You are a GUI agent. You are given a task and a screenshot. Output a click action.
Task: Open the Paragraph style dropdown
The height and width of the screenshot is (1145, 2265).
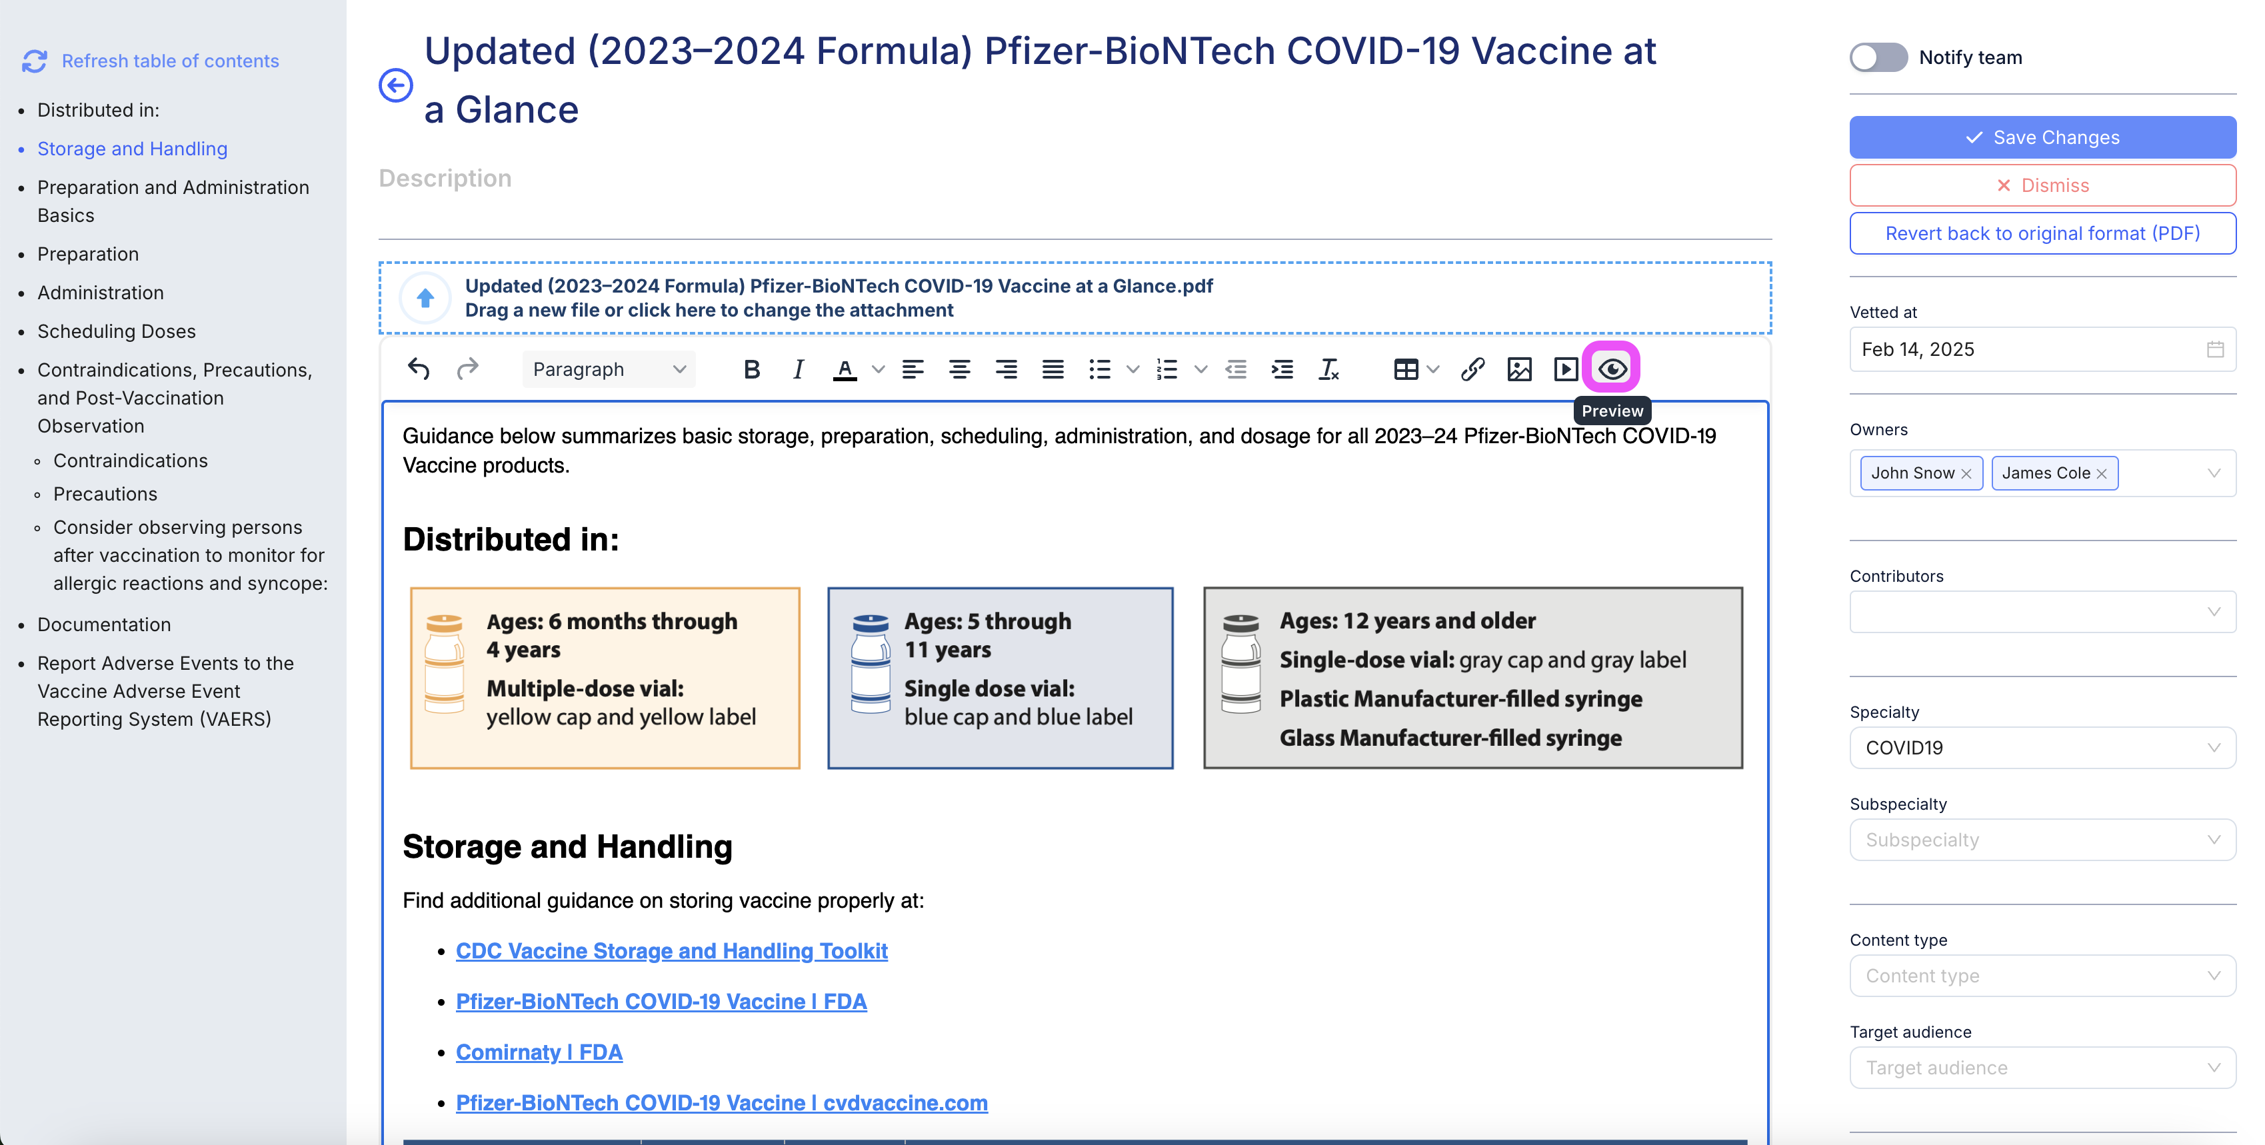(x=609, y=369)
